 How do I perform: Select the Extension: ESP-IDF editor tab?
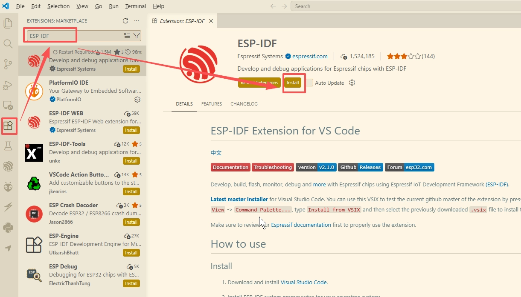point(182,21)
